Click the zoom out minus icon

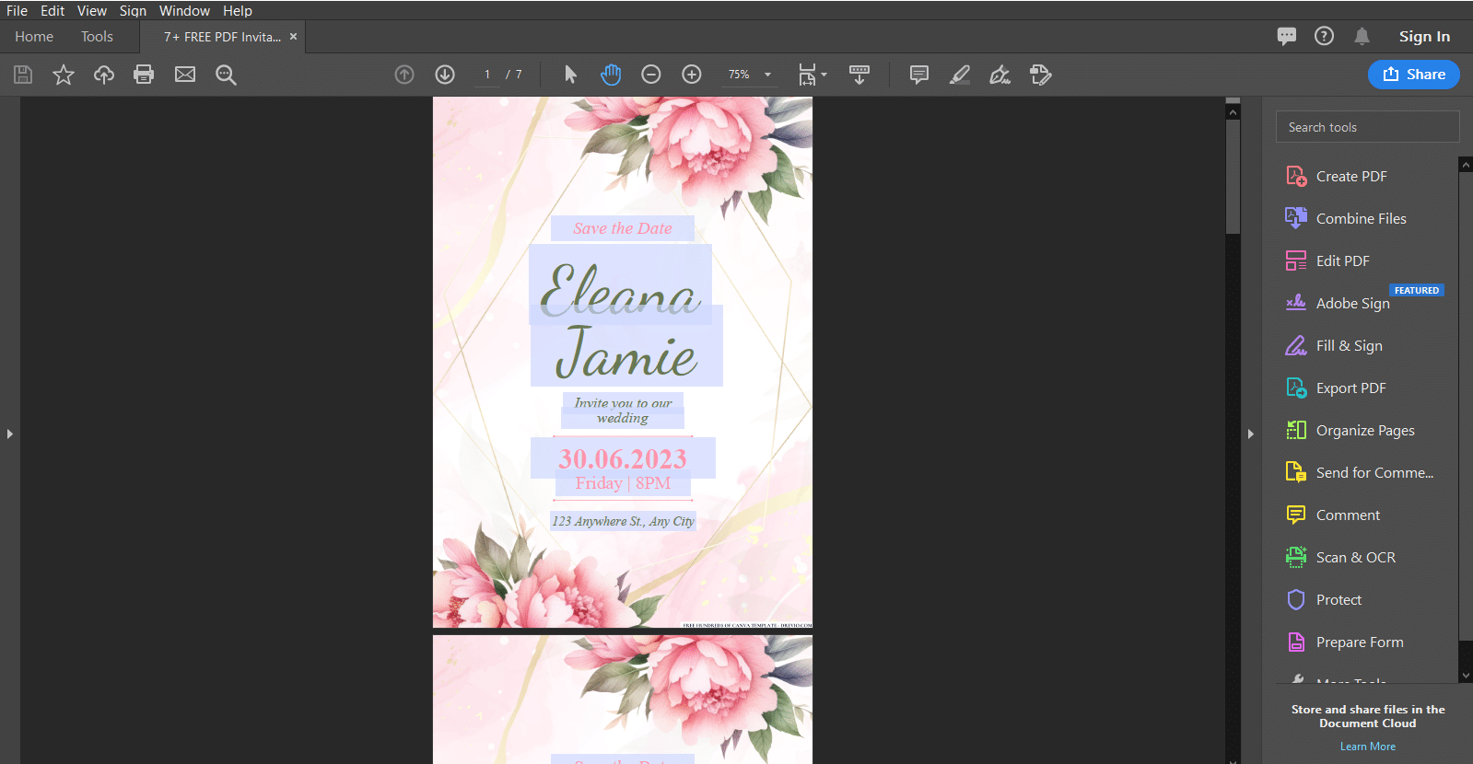click(651, 75)
